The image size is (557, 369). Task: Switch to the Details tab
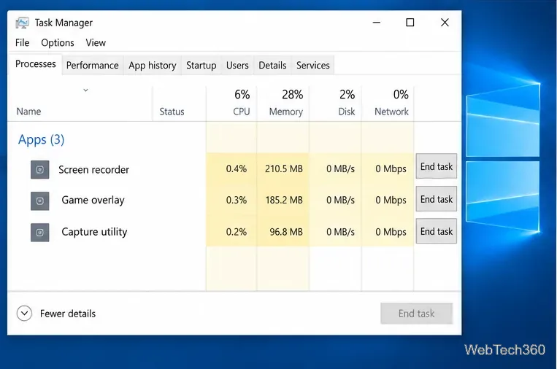pos(272,66)
